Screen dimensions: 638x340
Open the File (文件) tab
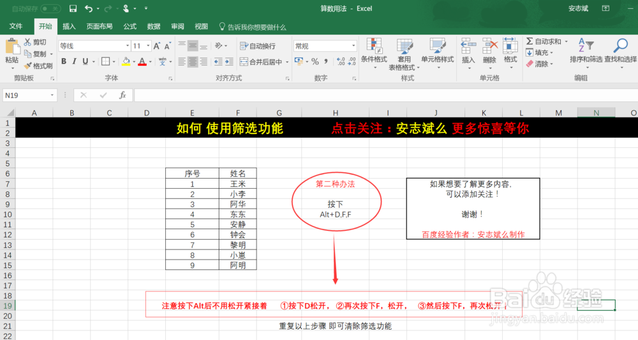click(x=16, y=26)
